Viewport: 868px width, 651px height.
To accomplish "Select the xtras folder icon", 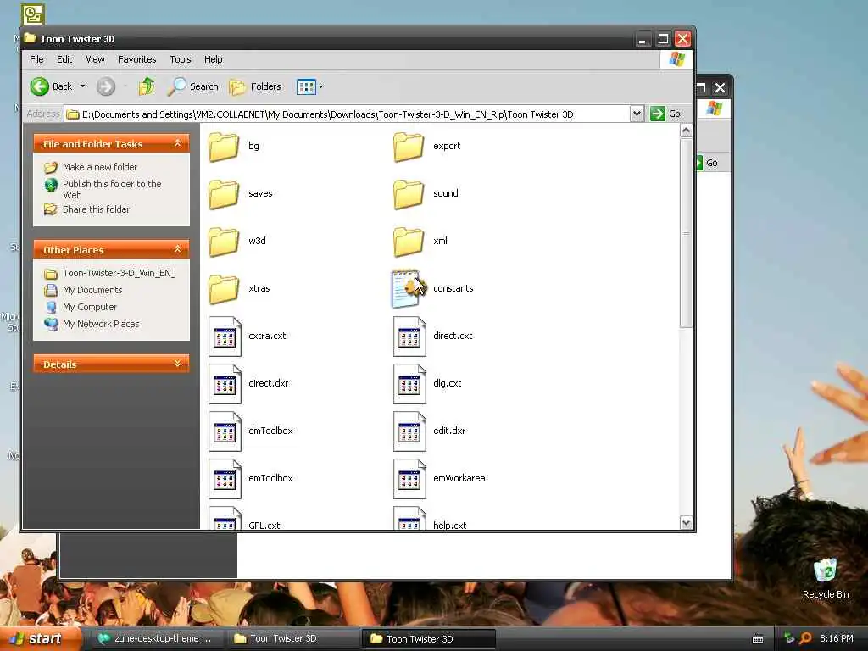I will pyautogui.click(x=224, y=289).
